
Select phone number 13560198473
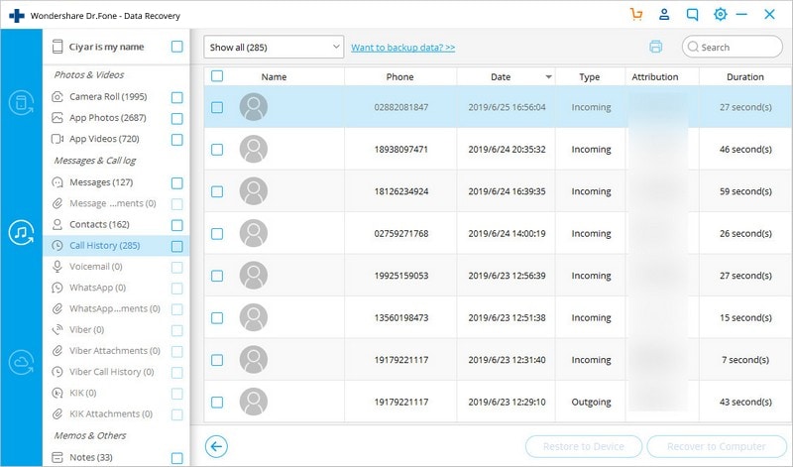pos(401,317)
